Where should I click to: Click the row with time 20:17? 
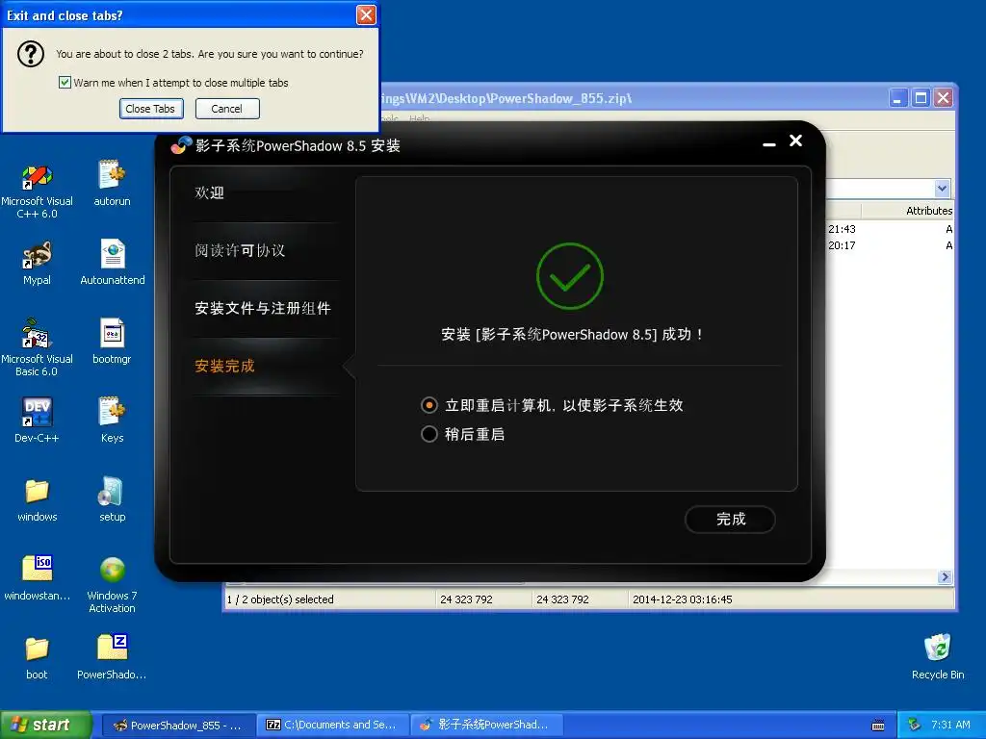pos(891,245)
